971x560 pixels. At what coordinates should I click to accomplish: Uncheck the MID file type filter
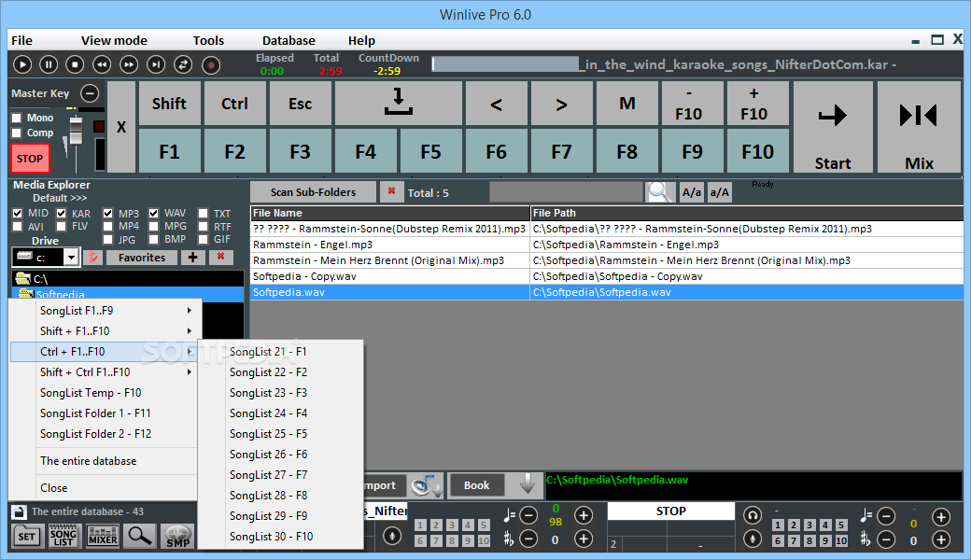(18, 213)
